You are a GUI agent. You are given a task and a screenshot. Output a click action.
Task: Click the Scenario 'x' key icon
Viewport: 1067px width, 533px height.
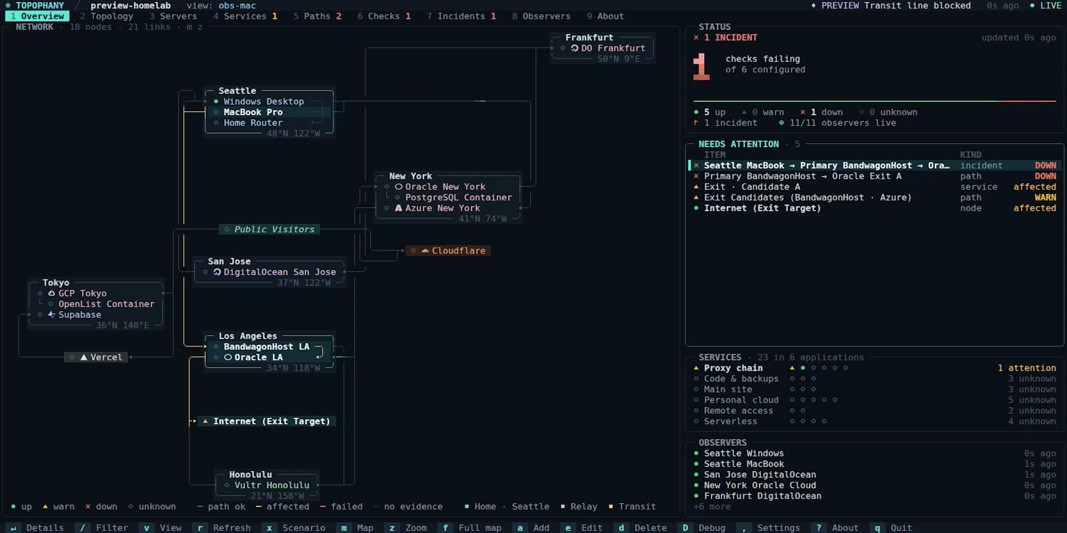(x=269, y=528)
